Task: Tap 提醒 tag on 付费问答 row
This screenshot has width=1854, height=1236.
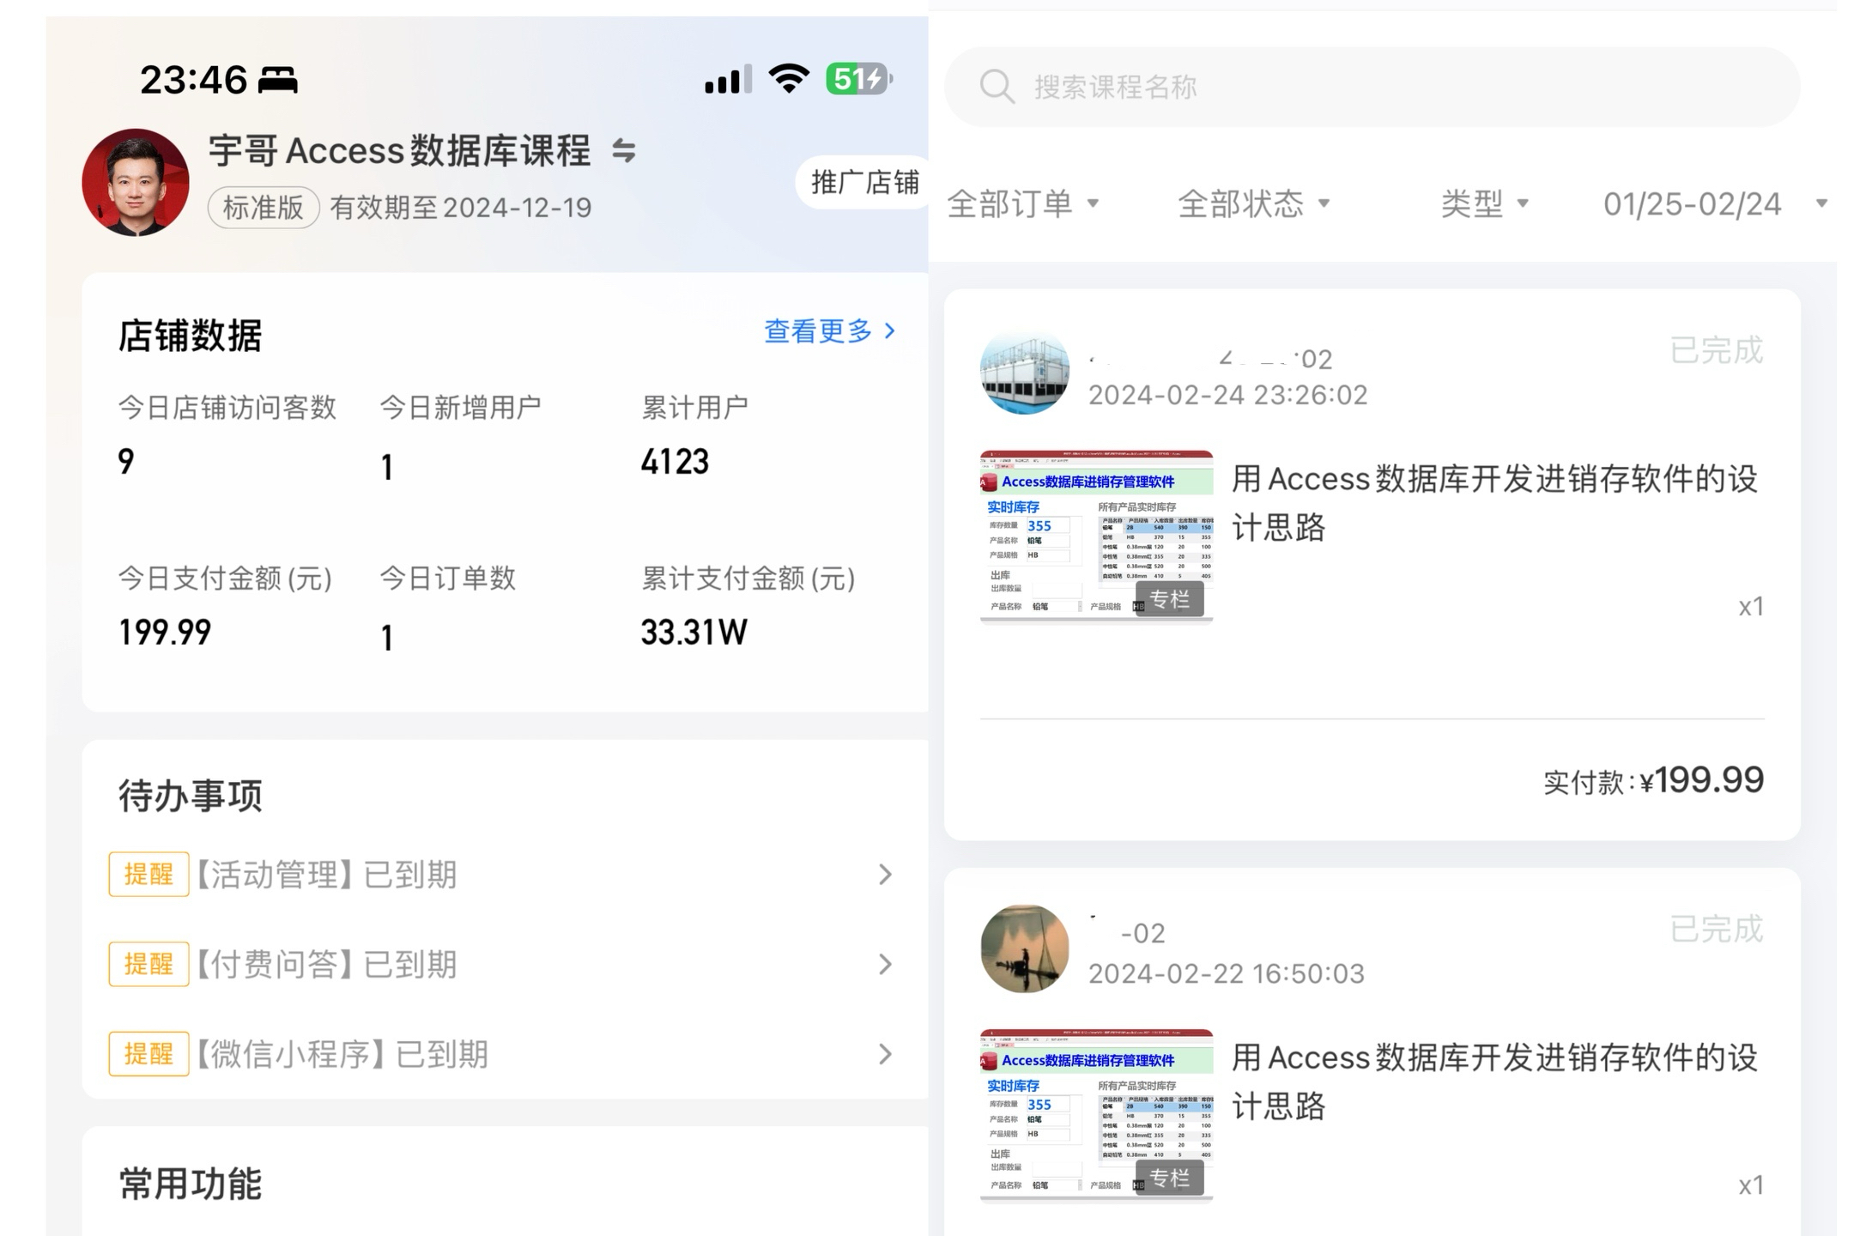Action: click(148, 964)
